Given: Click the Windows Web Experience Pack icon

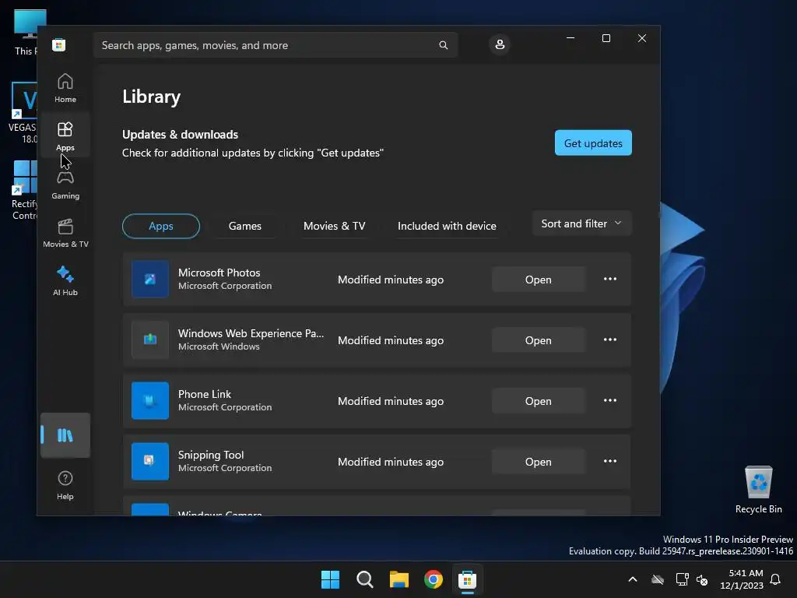Looking at the screenshot, I should coord(150,339).
